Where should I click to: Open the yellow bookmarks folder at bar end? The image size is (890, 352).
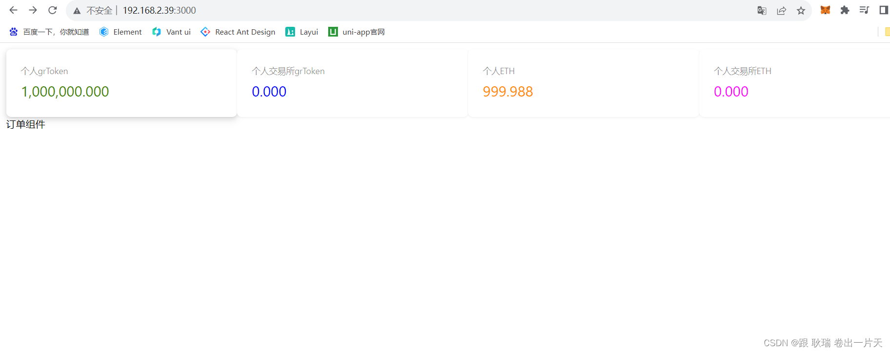[887, 32]
